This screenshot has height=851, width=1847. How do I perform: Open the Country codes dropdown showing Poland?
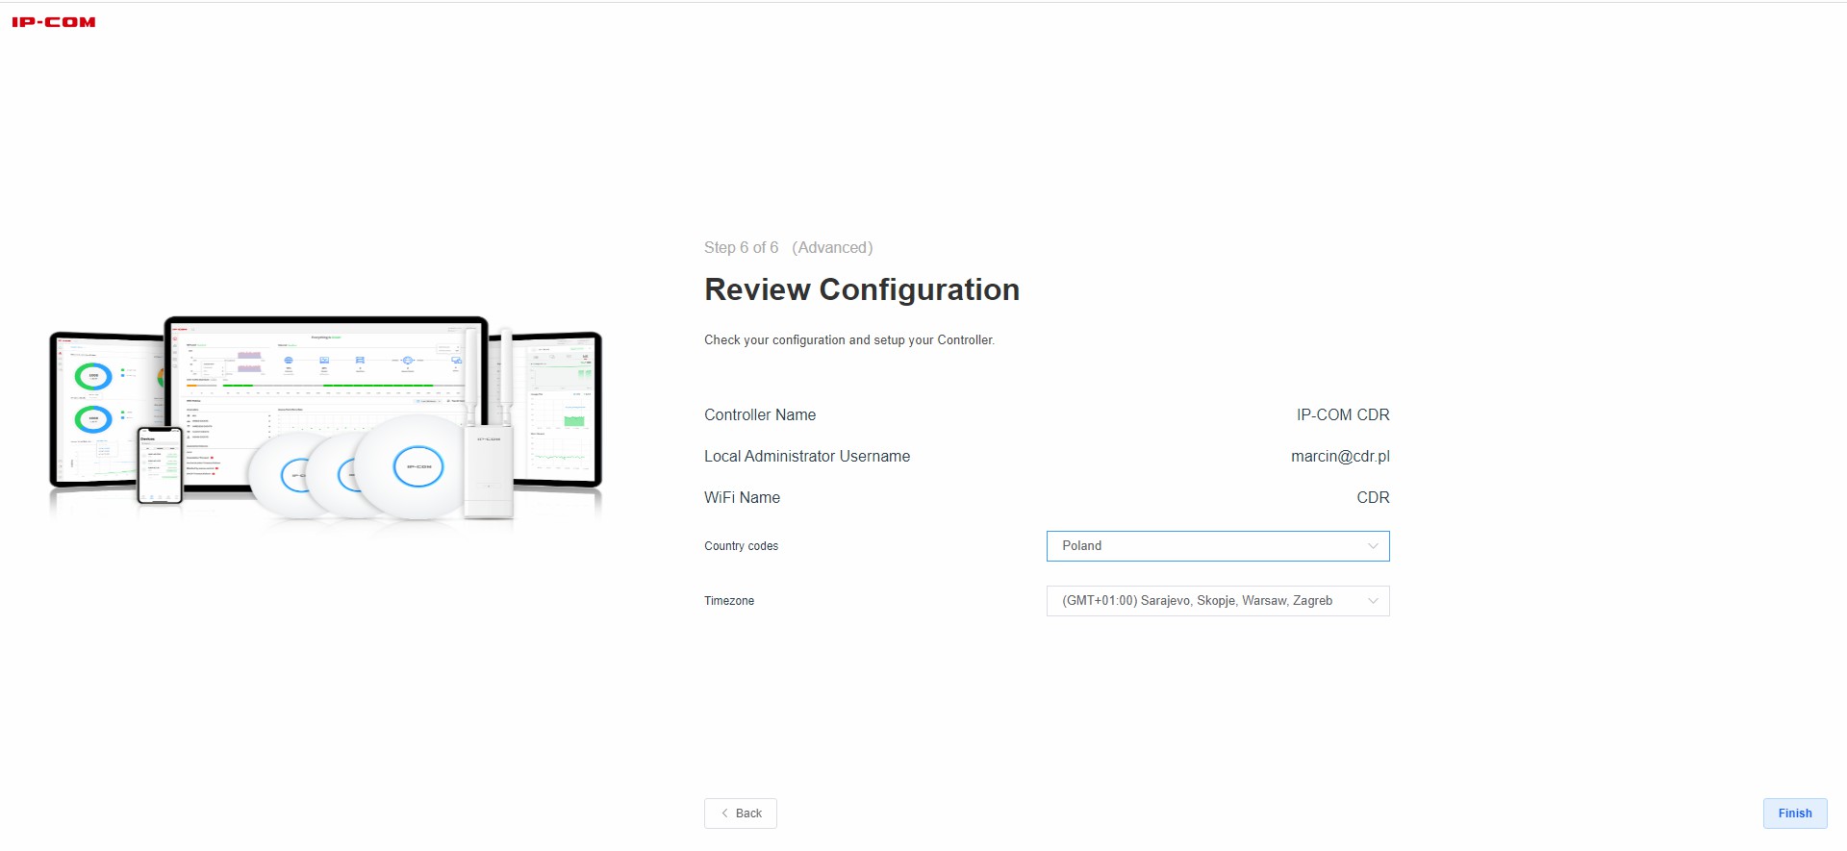[x=1218, y=546]
